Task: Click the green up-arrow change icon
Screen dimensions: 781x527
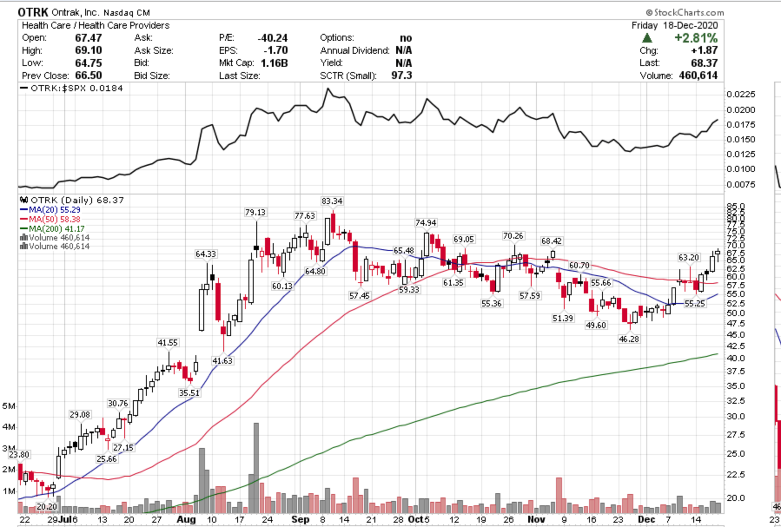Action: click(647, 38)
